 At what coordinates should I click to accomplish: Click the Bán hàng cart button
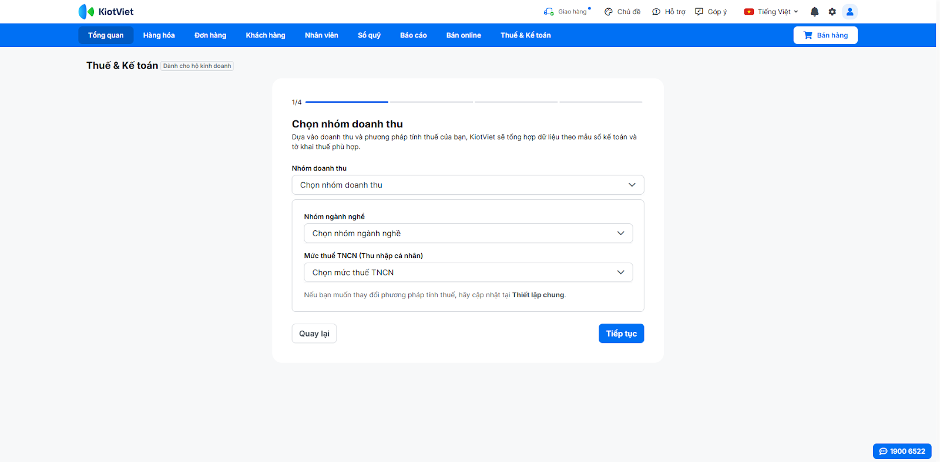825,35
